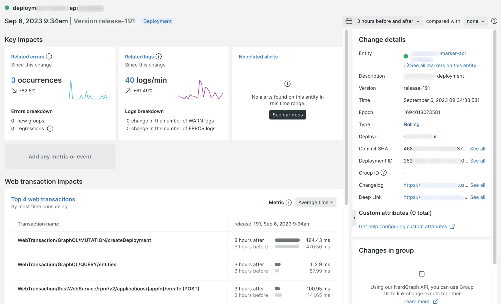Click Add any metric or event
The image size is (501, 304).
pyautogui.click(x=60, y=156)
